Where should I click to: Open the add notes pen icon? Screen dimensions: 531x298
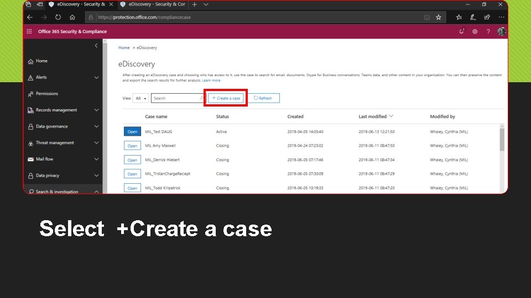click(473, 17)
